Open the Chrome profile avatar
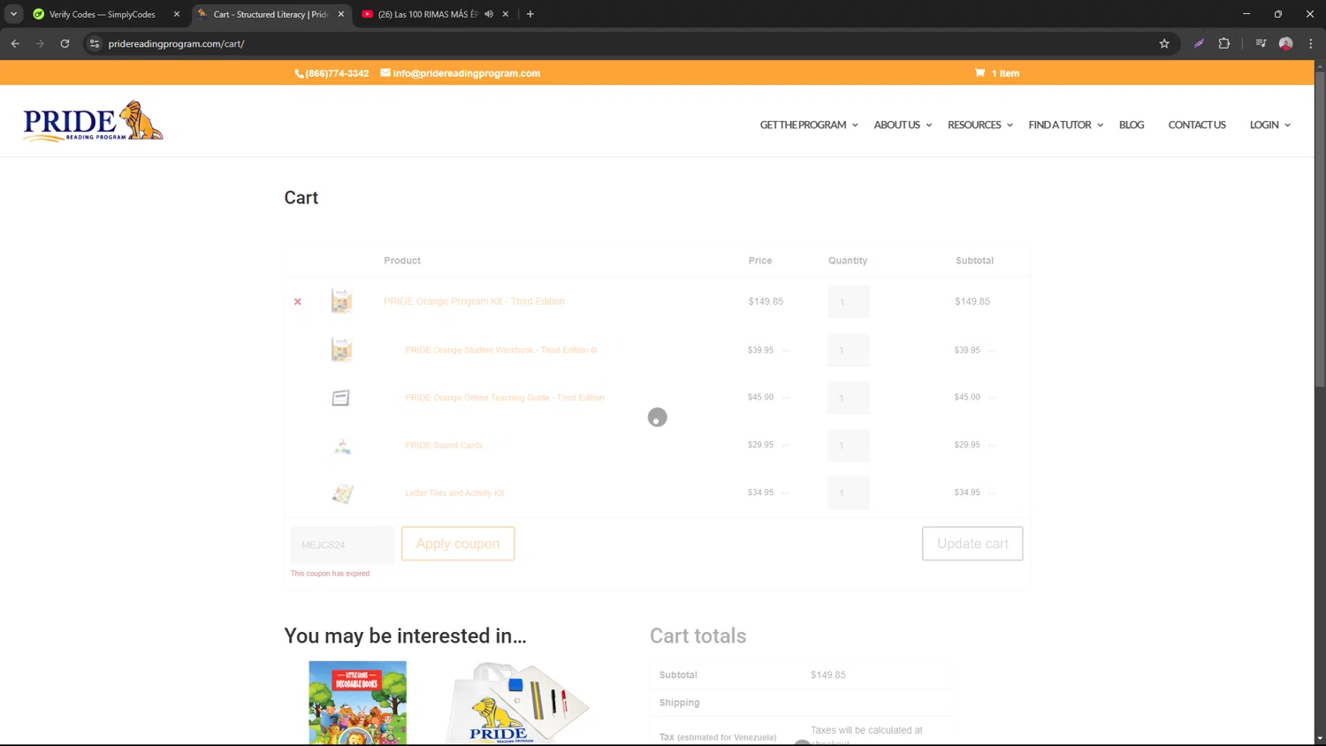The height and width of the screenshot is (746, 1326). pyautogui.click(x=1286, y=43)
